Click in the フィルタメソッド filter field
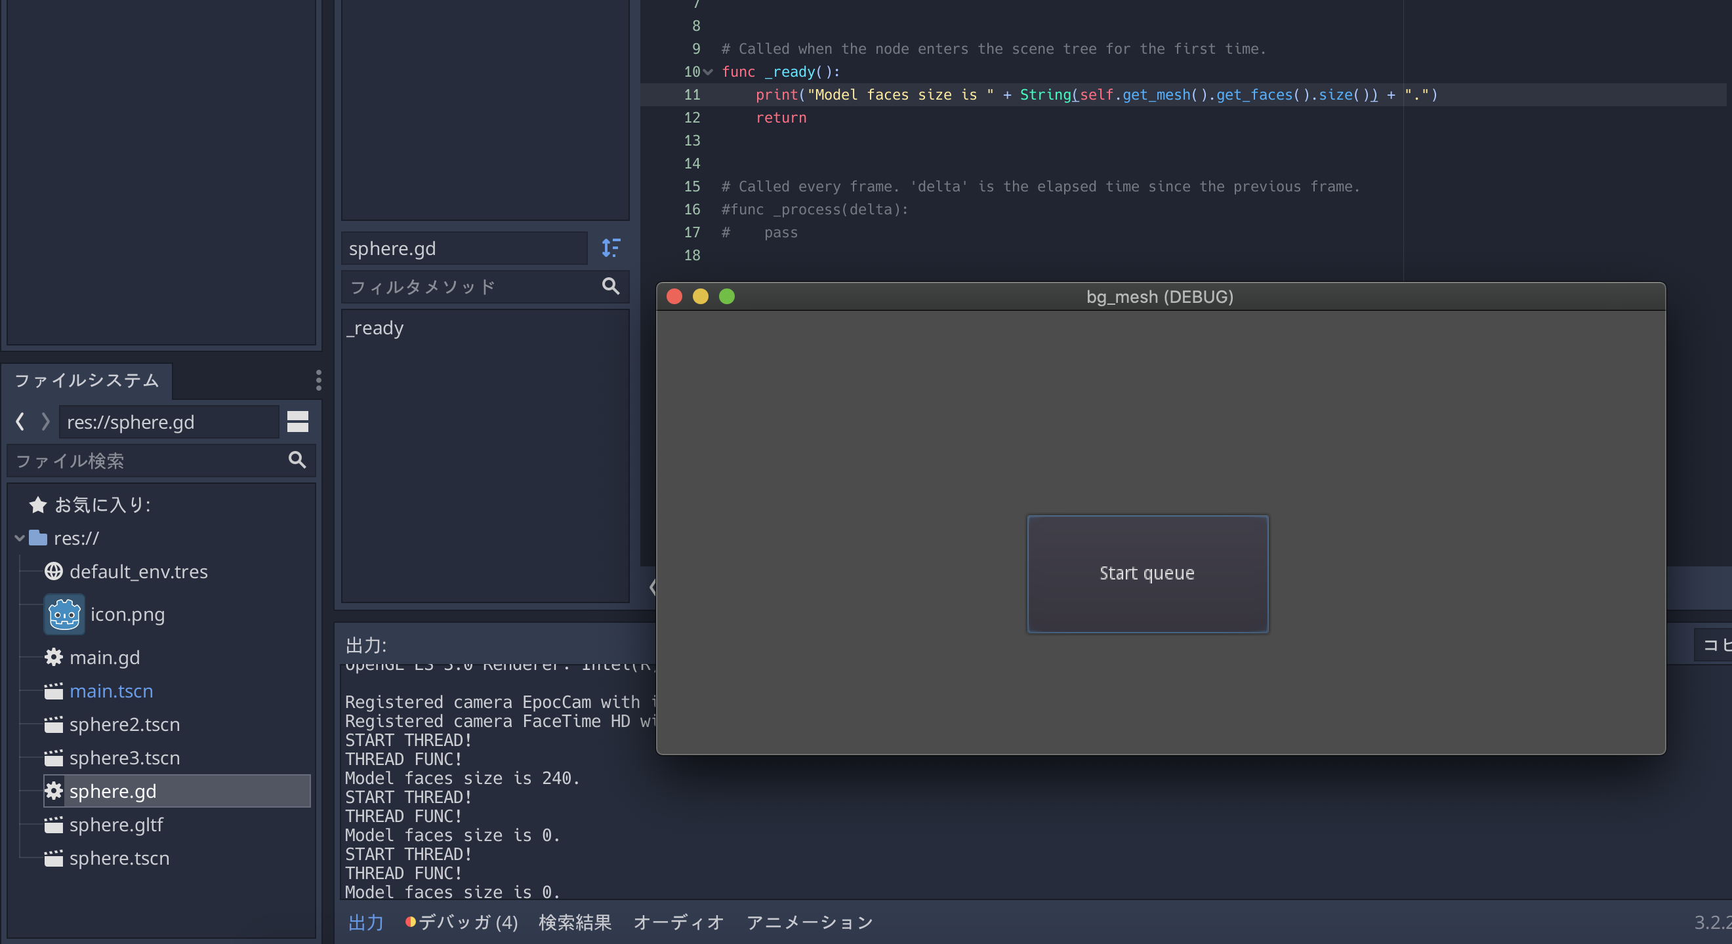Image resolution: width=1732 pixels, height=944 pixels. click(464, 287)
